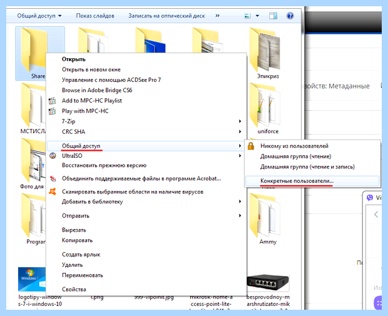Screen dimensions: 388x316
Task: Click the back chevron in Viber window
Action: [376, 214]
